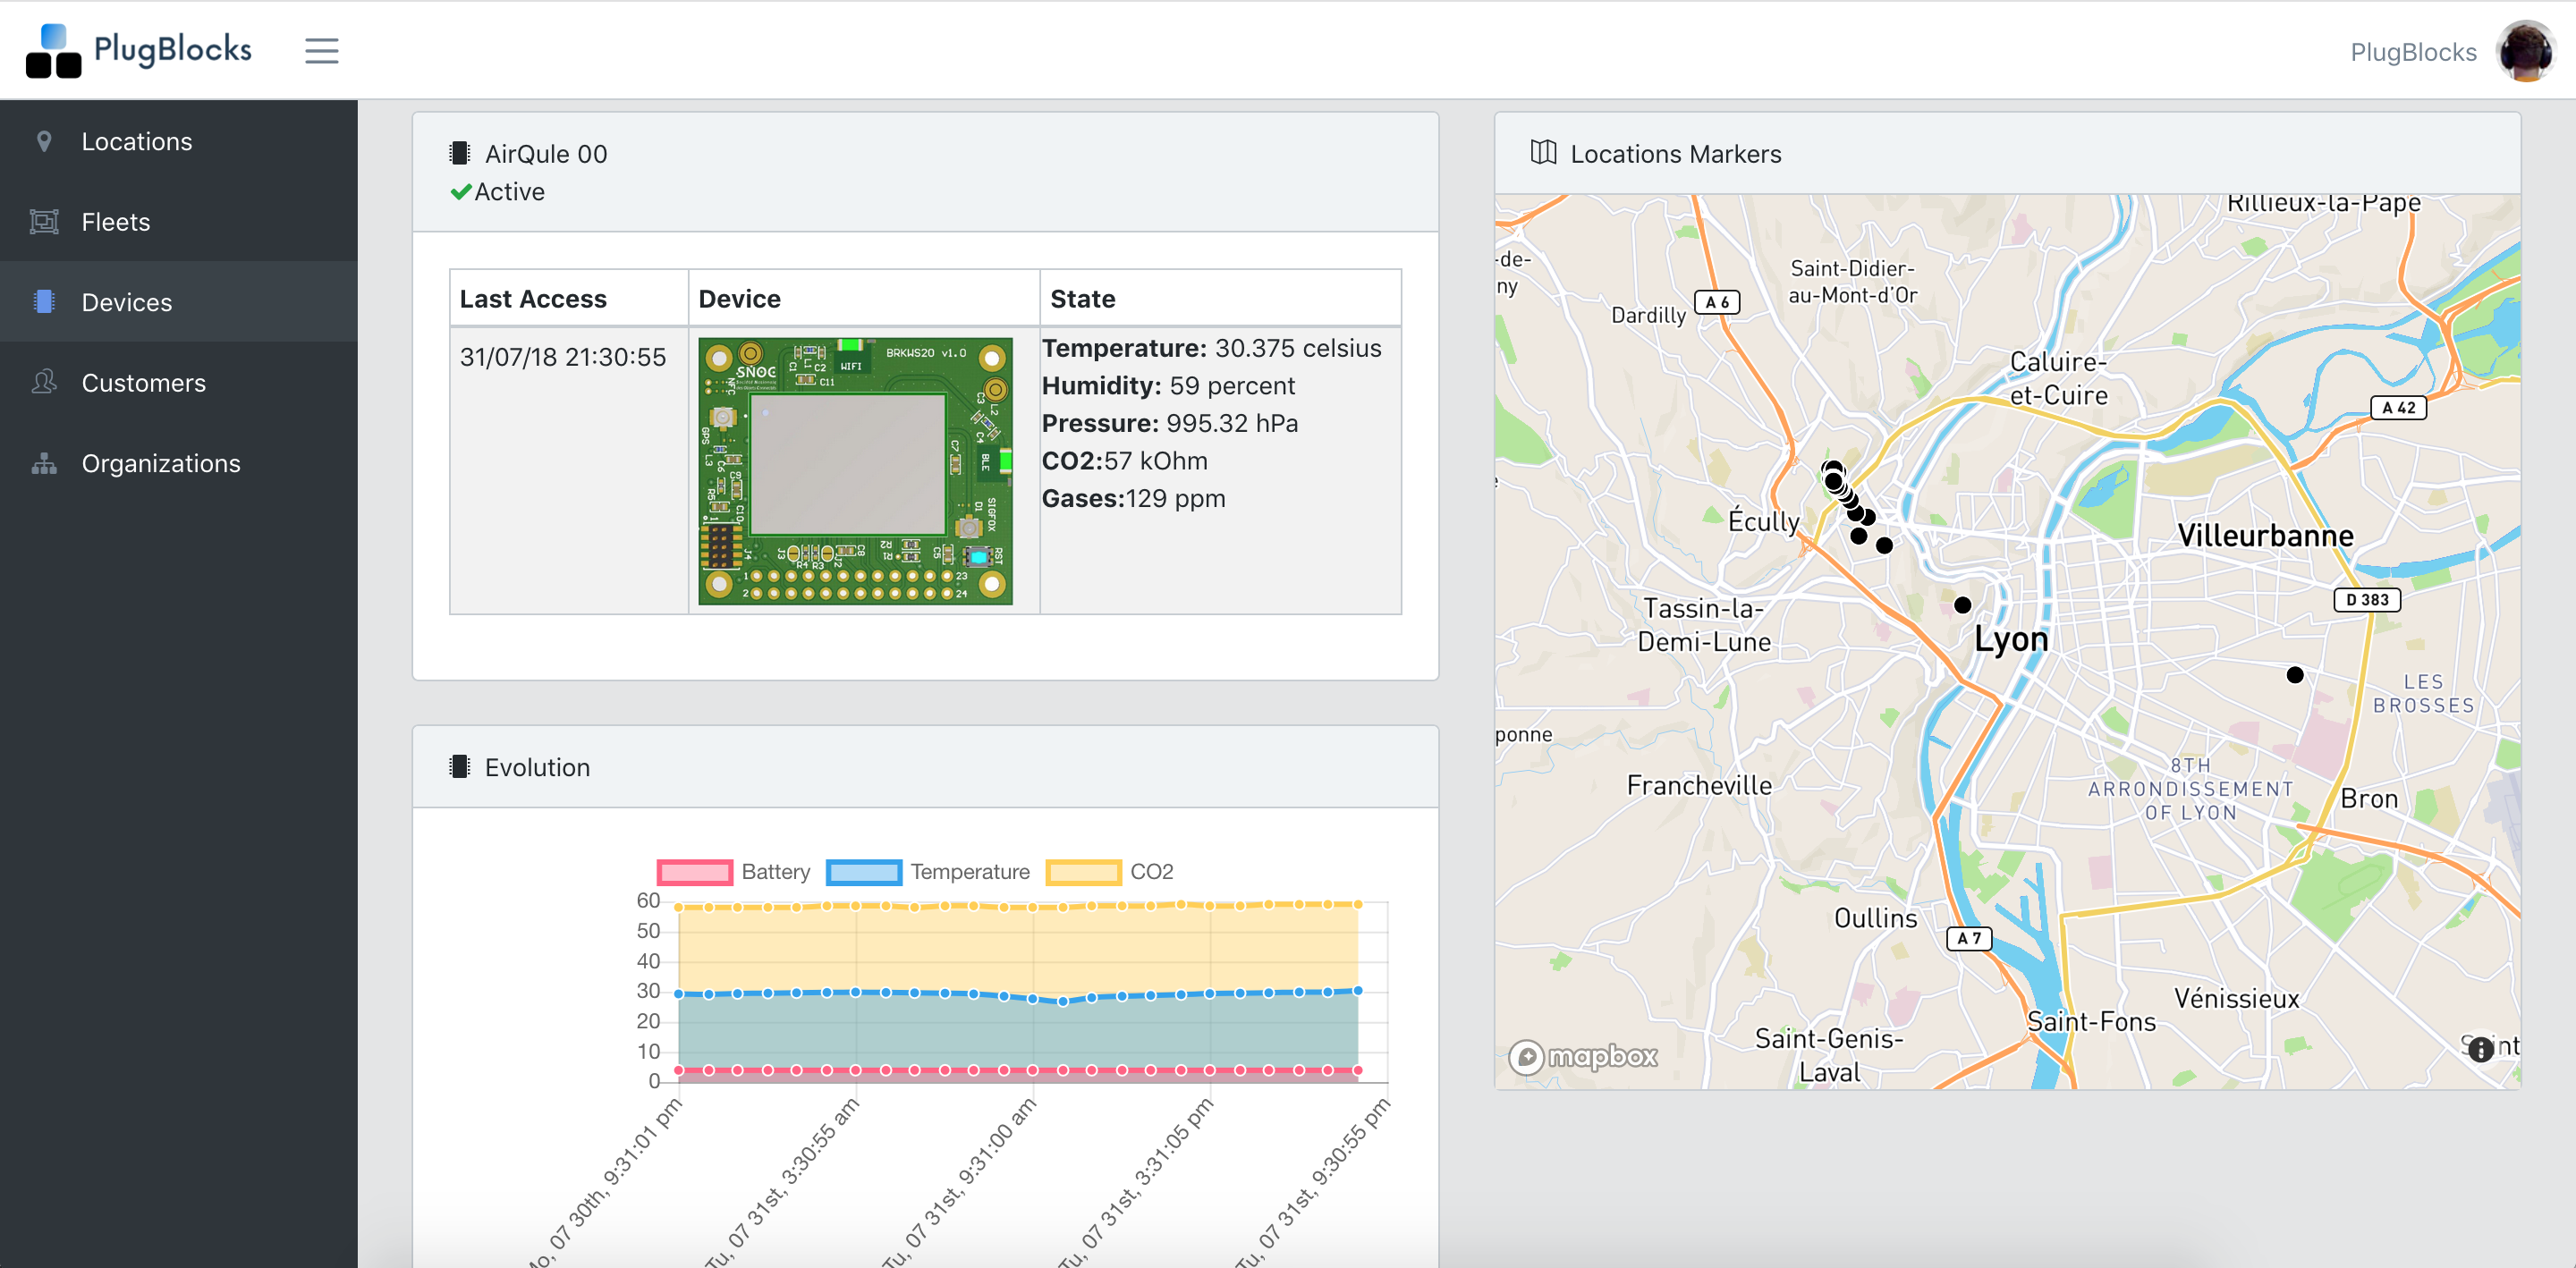This screenshot has width=2576, height=1268.
Task: Open the Fleets page
Action: coord(116,221)
